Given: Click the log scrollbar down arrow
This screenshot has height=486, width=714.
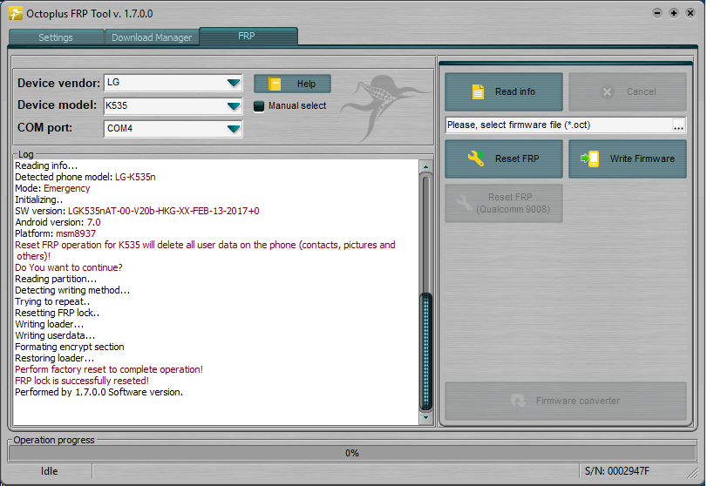Looking at the screenshot, I should pos(425,418).
